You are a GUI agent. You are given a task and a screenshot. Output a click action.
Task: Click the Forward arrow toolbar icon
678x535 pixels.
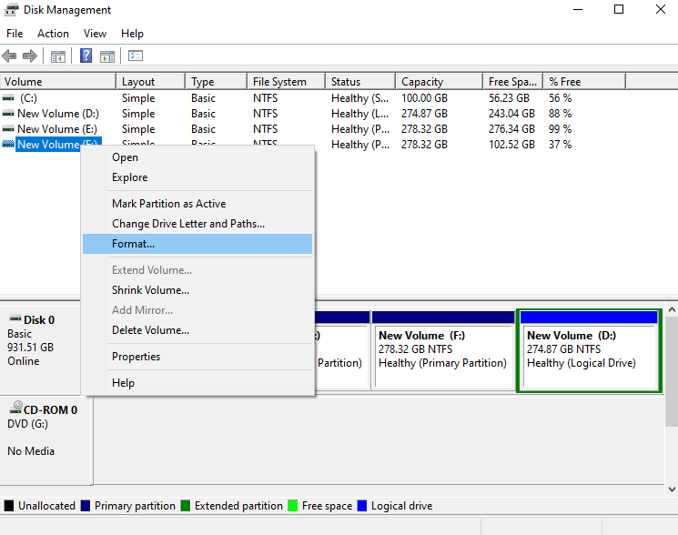(x=30, y=56)
